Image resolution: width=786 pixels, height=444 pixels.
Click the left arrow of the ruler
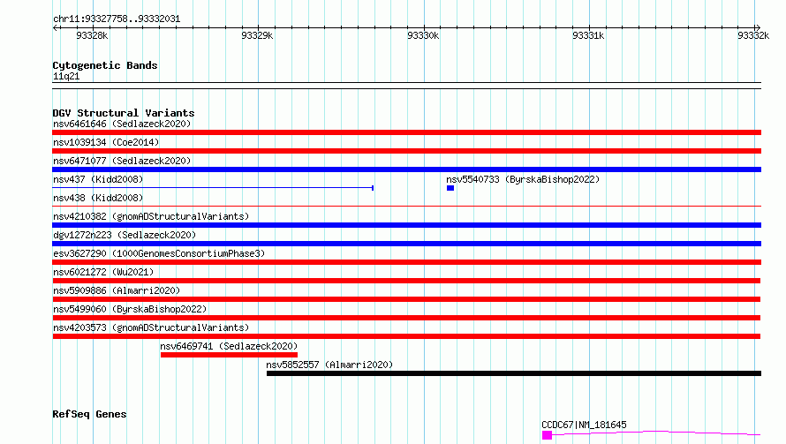click(x=55, y=28)
